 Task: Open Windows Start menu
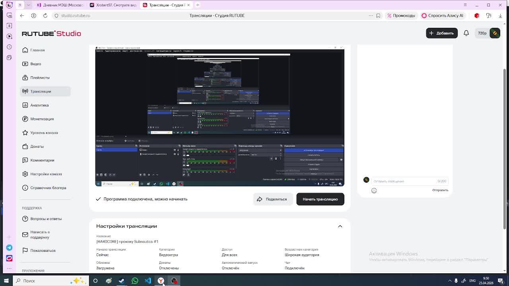(6, 281)
